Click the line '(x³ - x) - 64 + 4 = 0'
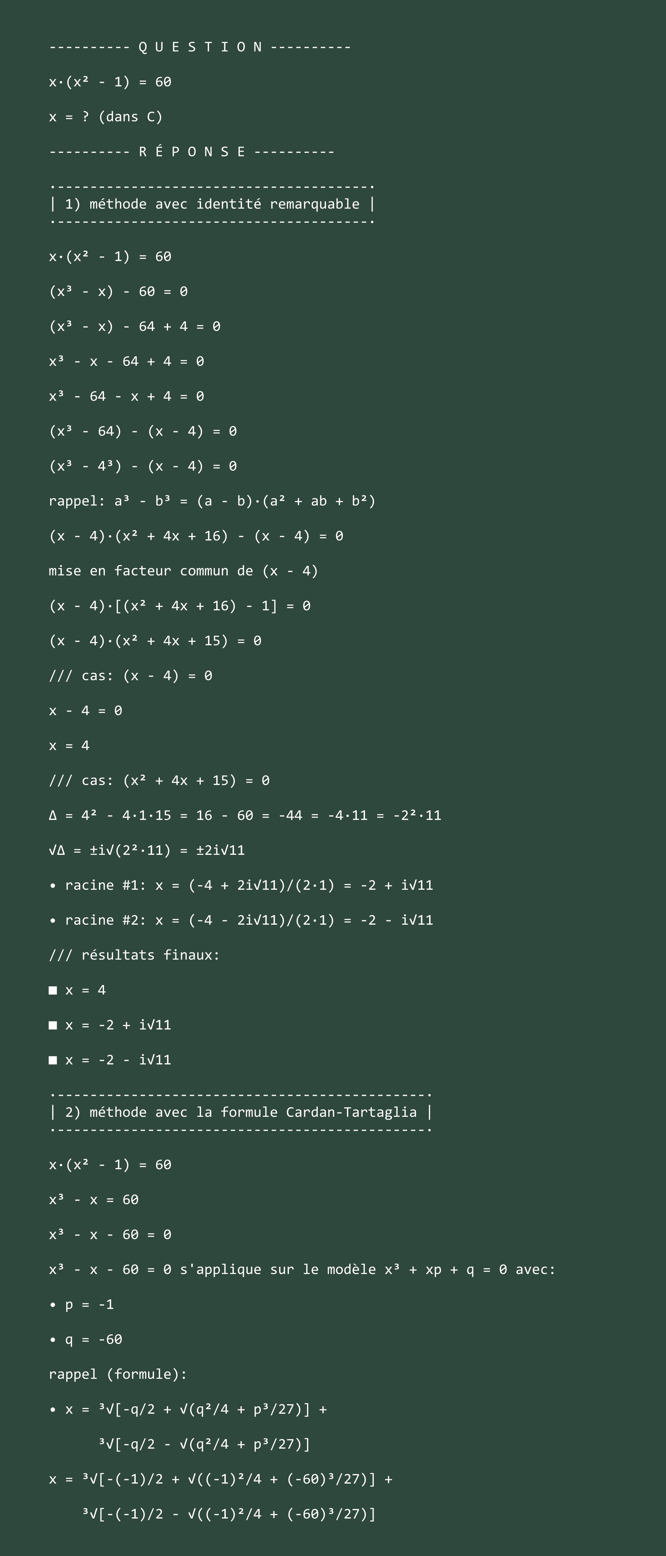This screenshot has height=1556, width=666. pyautogui.click(x=134, y=326)
